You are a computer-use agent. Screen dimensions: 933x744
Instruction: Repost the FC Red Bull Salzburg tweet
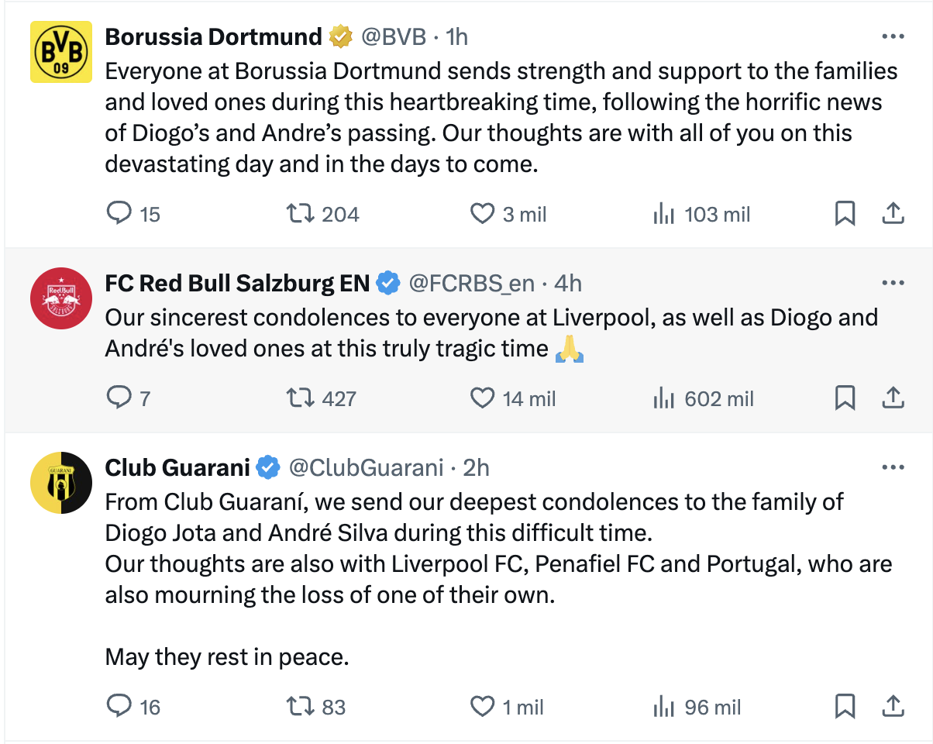(300, 398)
